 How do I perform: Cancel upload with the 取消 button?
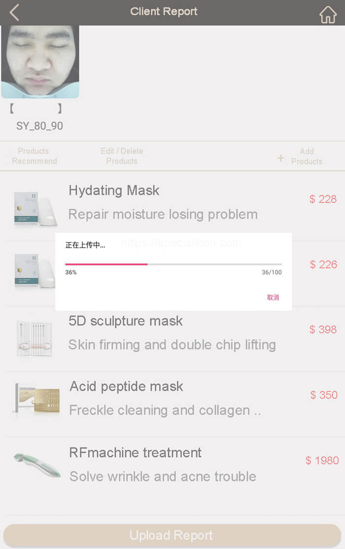pos(273,297)
